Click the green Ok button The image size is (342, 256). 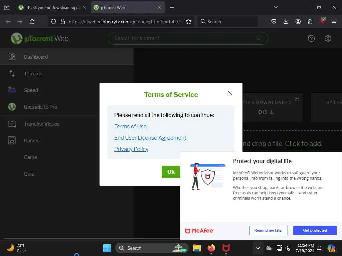[171, 172]
